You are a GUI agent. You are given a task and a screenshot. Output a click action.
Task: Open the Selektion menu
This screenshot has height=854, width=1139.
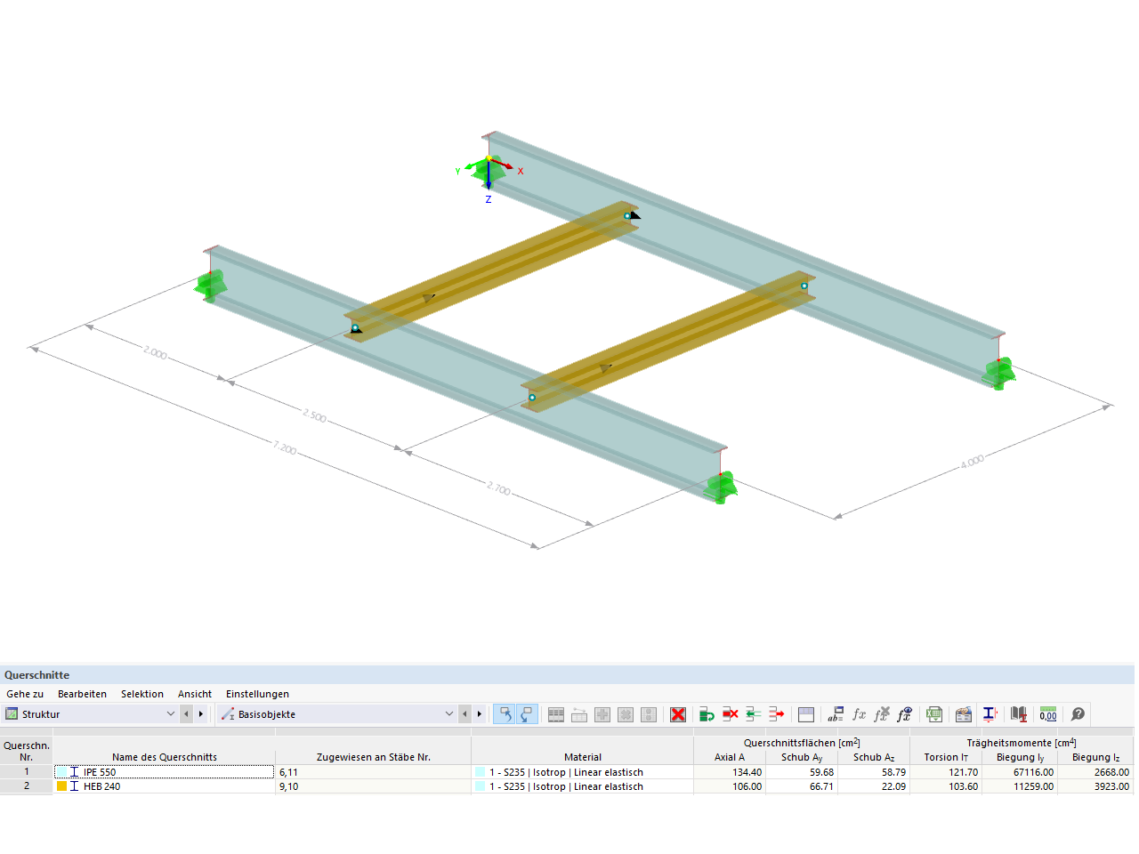coord(142,694)
